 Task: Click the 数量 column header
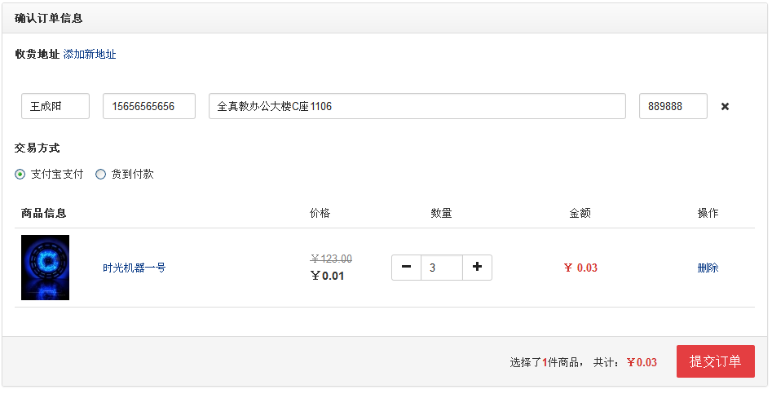tap(441, 213)
